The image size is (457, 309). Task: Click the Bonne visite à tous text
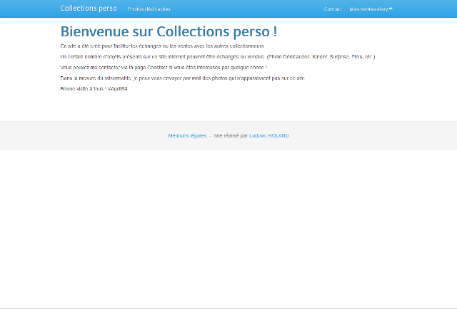pyautogui.click(x=82, y=88)
